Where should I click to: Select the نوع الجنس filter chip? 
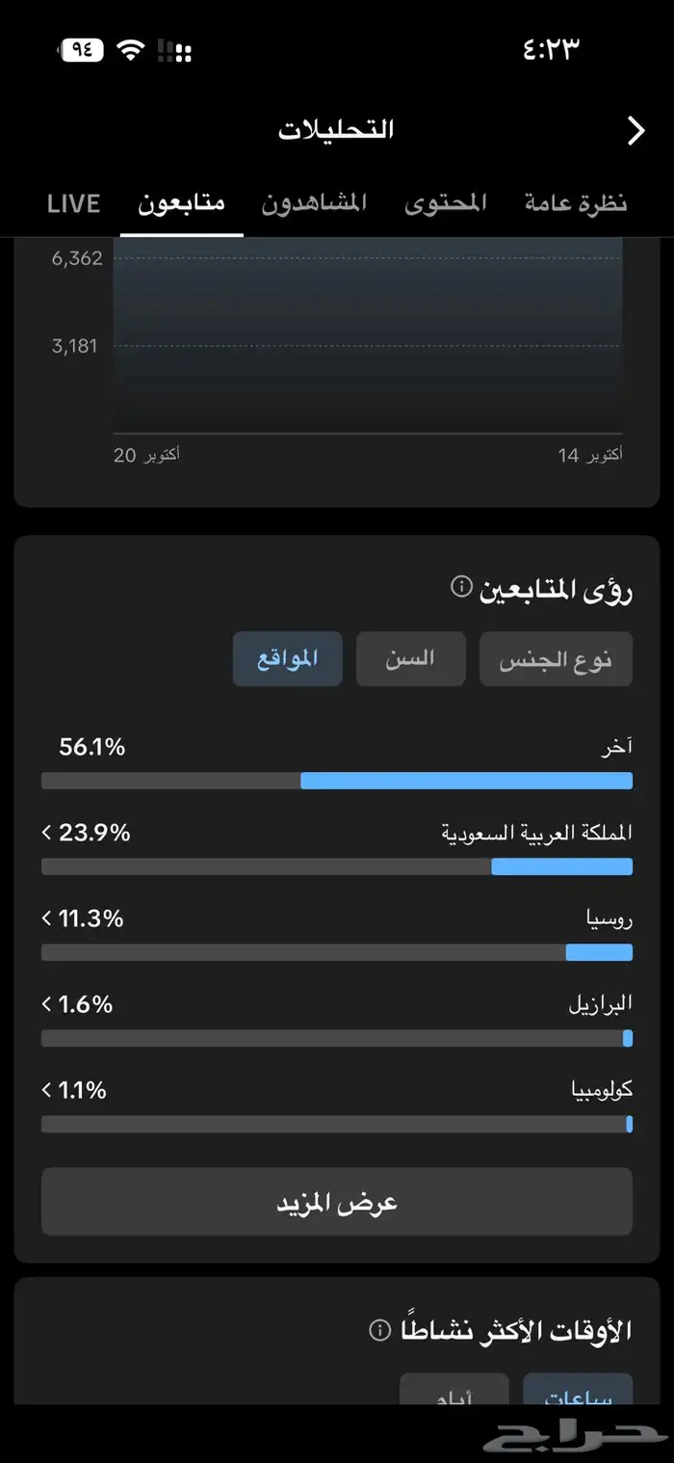click(x=556, y=660)
